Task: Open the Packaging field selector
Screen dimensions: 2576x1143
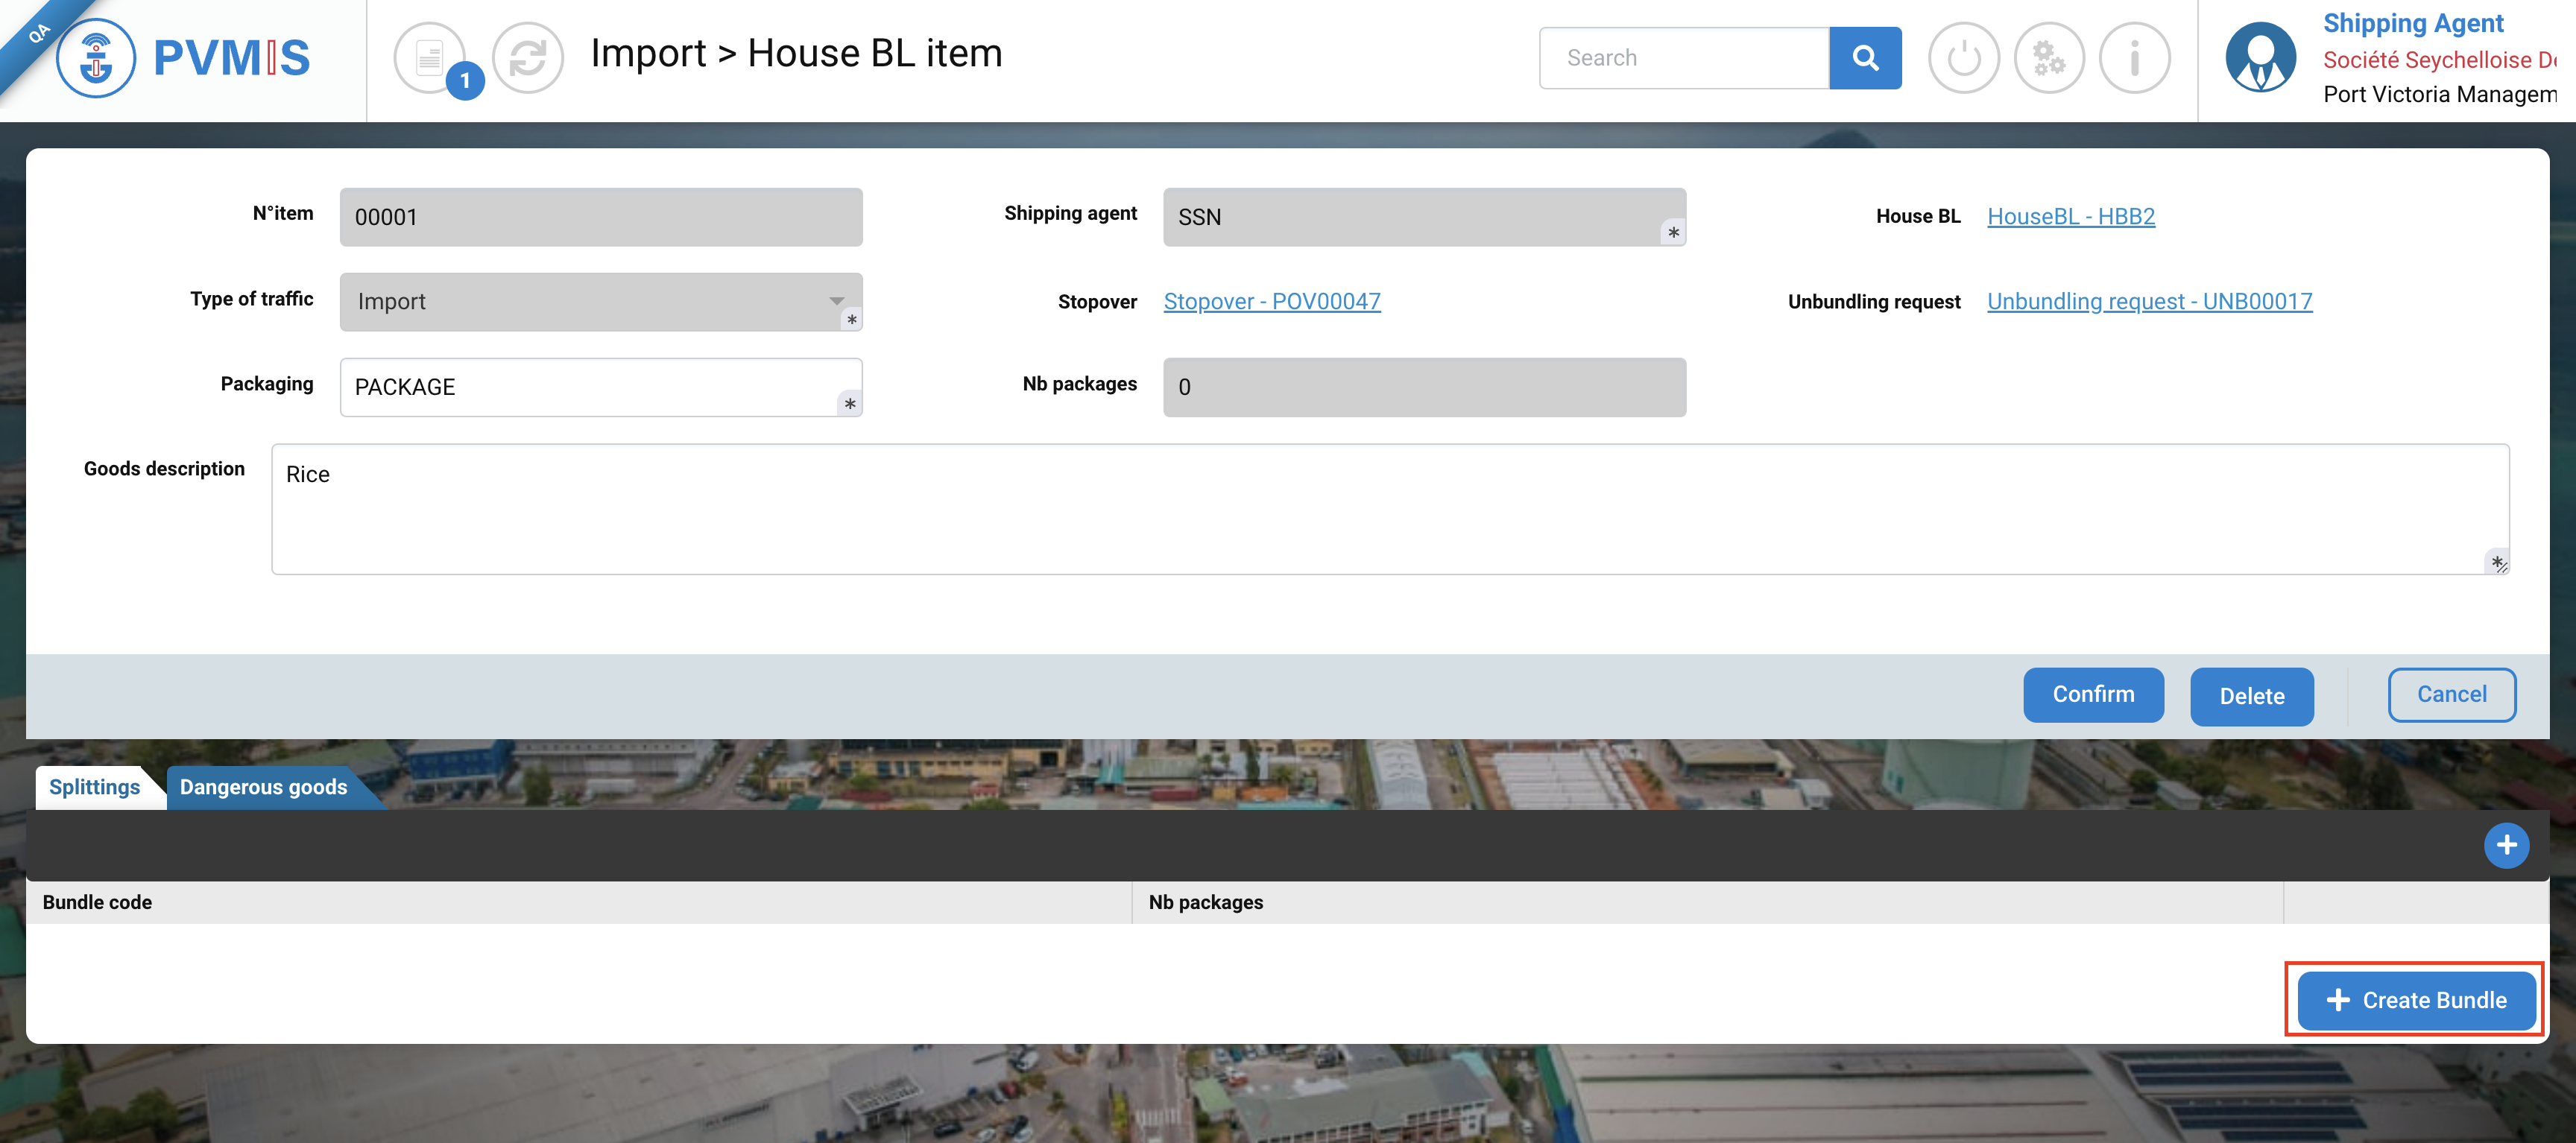Action: click(600, 387)
